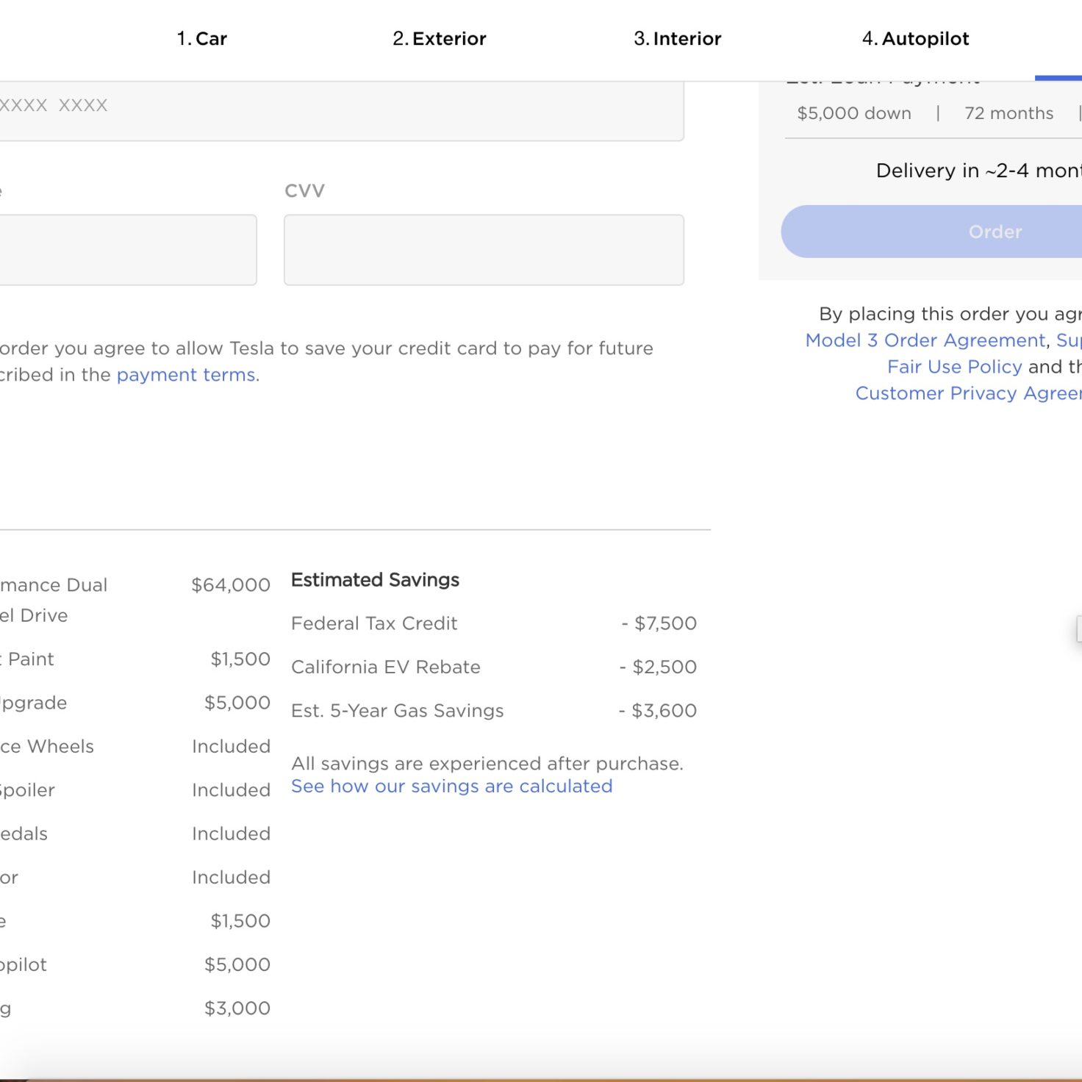The image size is (1082, 1082).
Task: Open the Customer Privacy Agreement link
Action: coord(969,393)
